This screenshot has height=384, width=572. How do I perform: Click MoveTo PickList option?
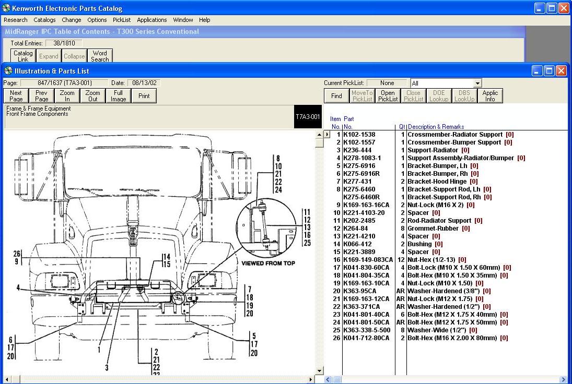(362, 95)
